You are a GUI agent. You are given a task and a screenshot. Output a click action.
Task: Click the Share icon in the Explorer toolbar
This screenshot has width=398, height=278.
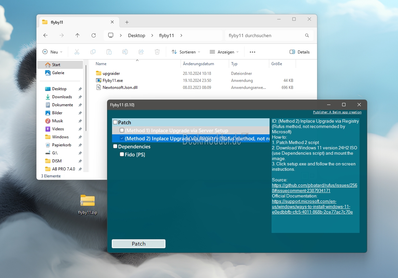click(x=141, y=52)
